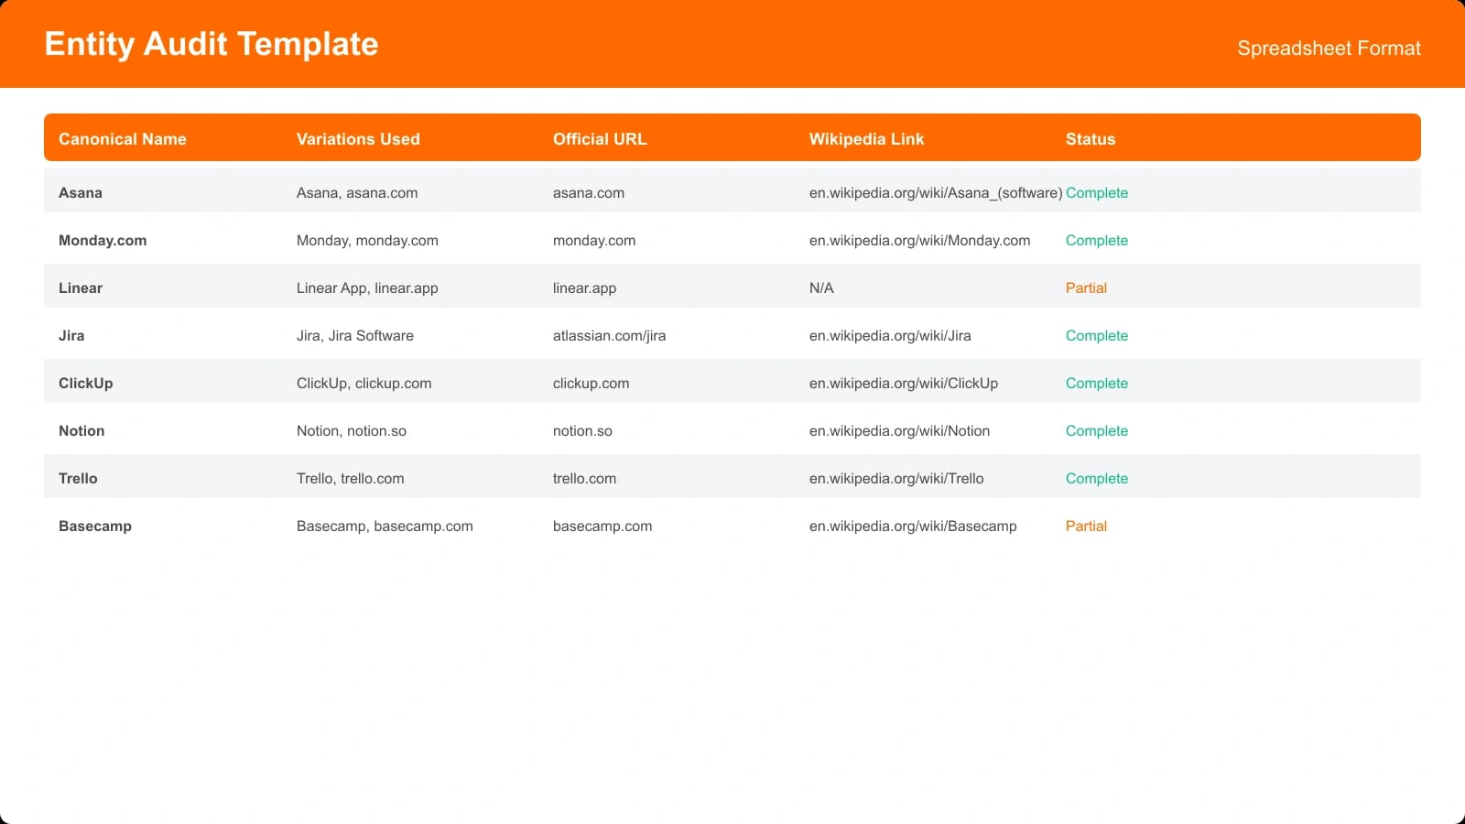Click the Spreadsheet Format label
This screenshot has height=824, width=1465.
click(x=1329, y=48)
